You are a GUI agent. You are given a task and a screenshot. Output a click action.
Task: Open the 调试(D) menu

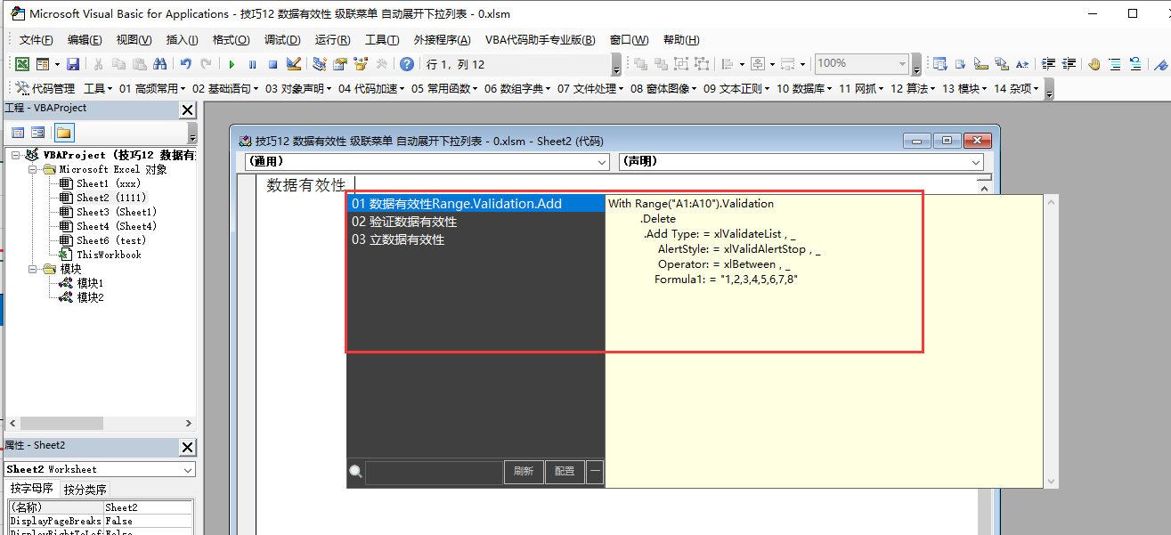point(282,40)
